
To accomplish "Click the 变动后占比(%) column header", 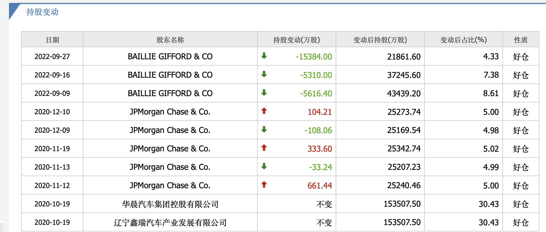I will 463,40.
